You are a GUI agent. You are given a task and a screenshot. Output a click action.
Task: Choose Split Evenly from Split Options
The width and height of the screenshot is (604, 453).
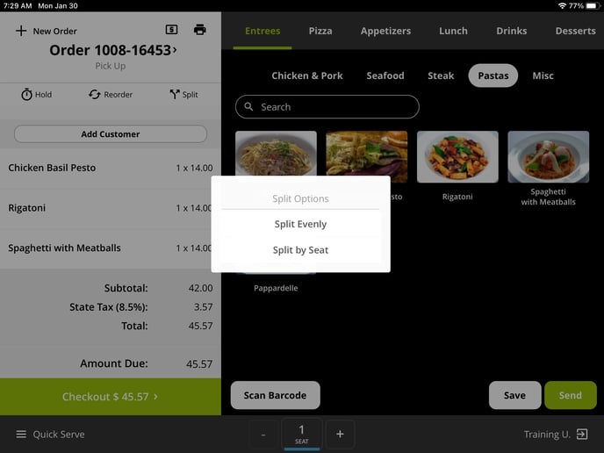(x=300, y=224)
